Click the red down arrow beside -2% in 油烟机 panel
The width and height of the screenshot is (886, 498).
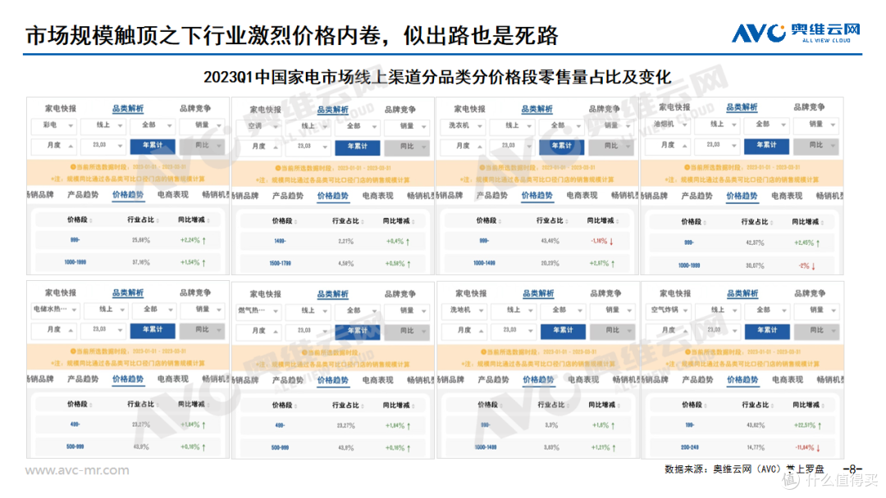[x=814, y=265]
